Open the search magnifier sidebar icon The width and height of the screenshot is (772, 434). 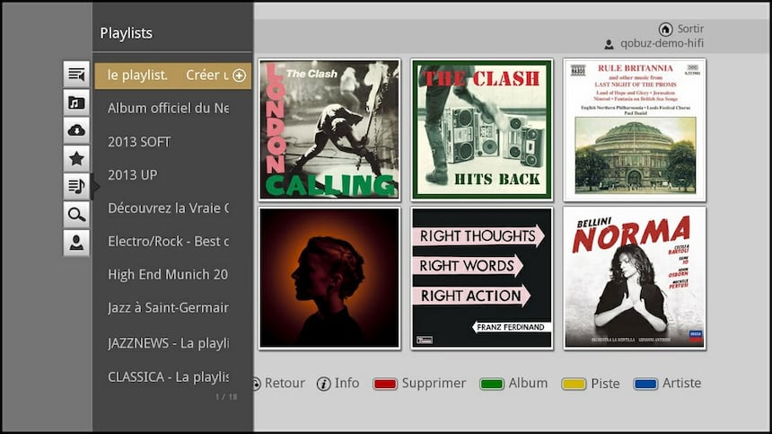[x=76, y=215]
